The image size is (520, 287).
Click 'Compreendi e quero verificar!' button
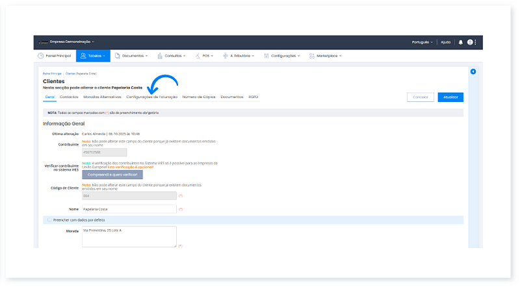click(x=112, y=175)
